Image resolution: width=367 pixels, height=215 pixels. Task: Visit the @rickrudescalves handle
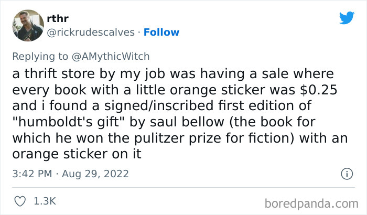[93, 32]
